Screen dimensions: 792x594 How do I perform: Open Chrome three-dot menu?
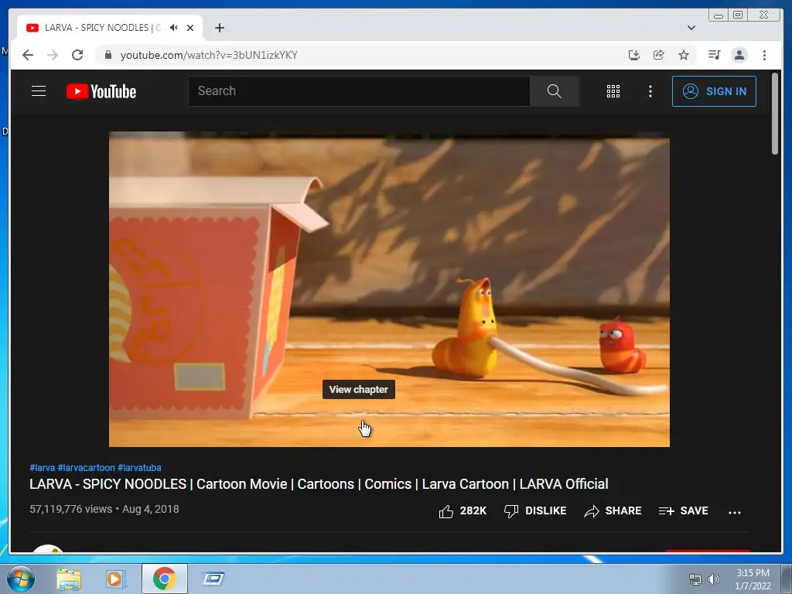[x=764, y=55]
